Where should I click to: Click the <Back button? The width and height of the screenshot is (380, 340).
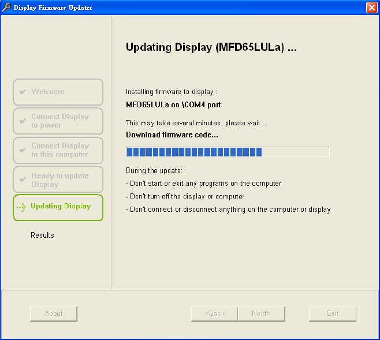214,313
